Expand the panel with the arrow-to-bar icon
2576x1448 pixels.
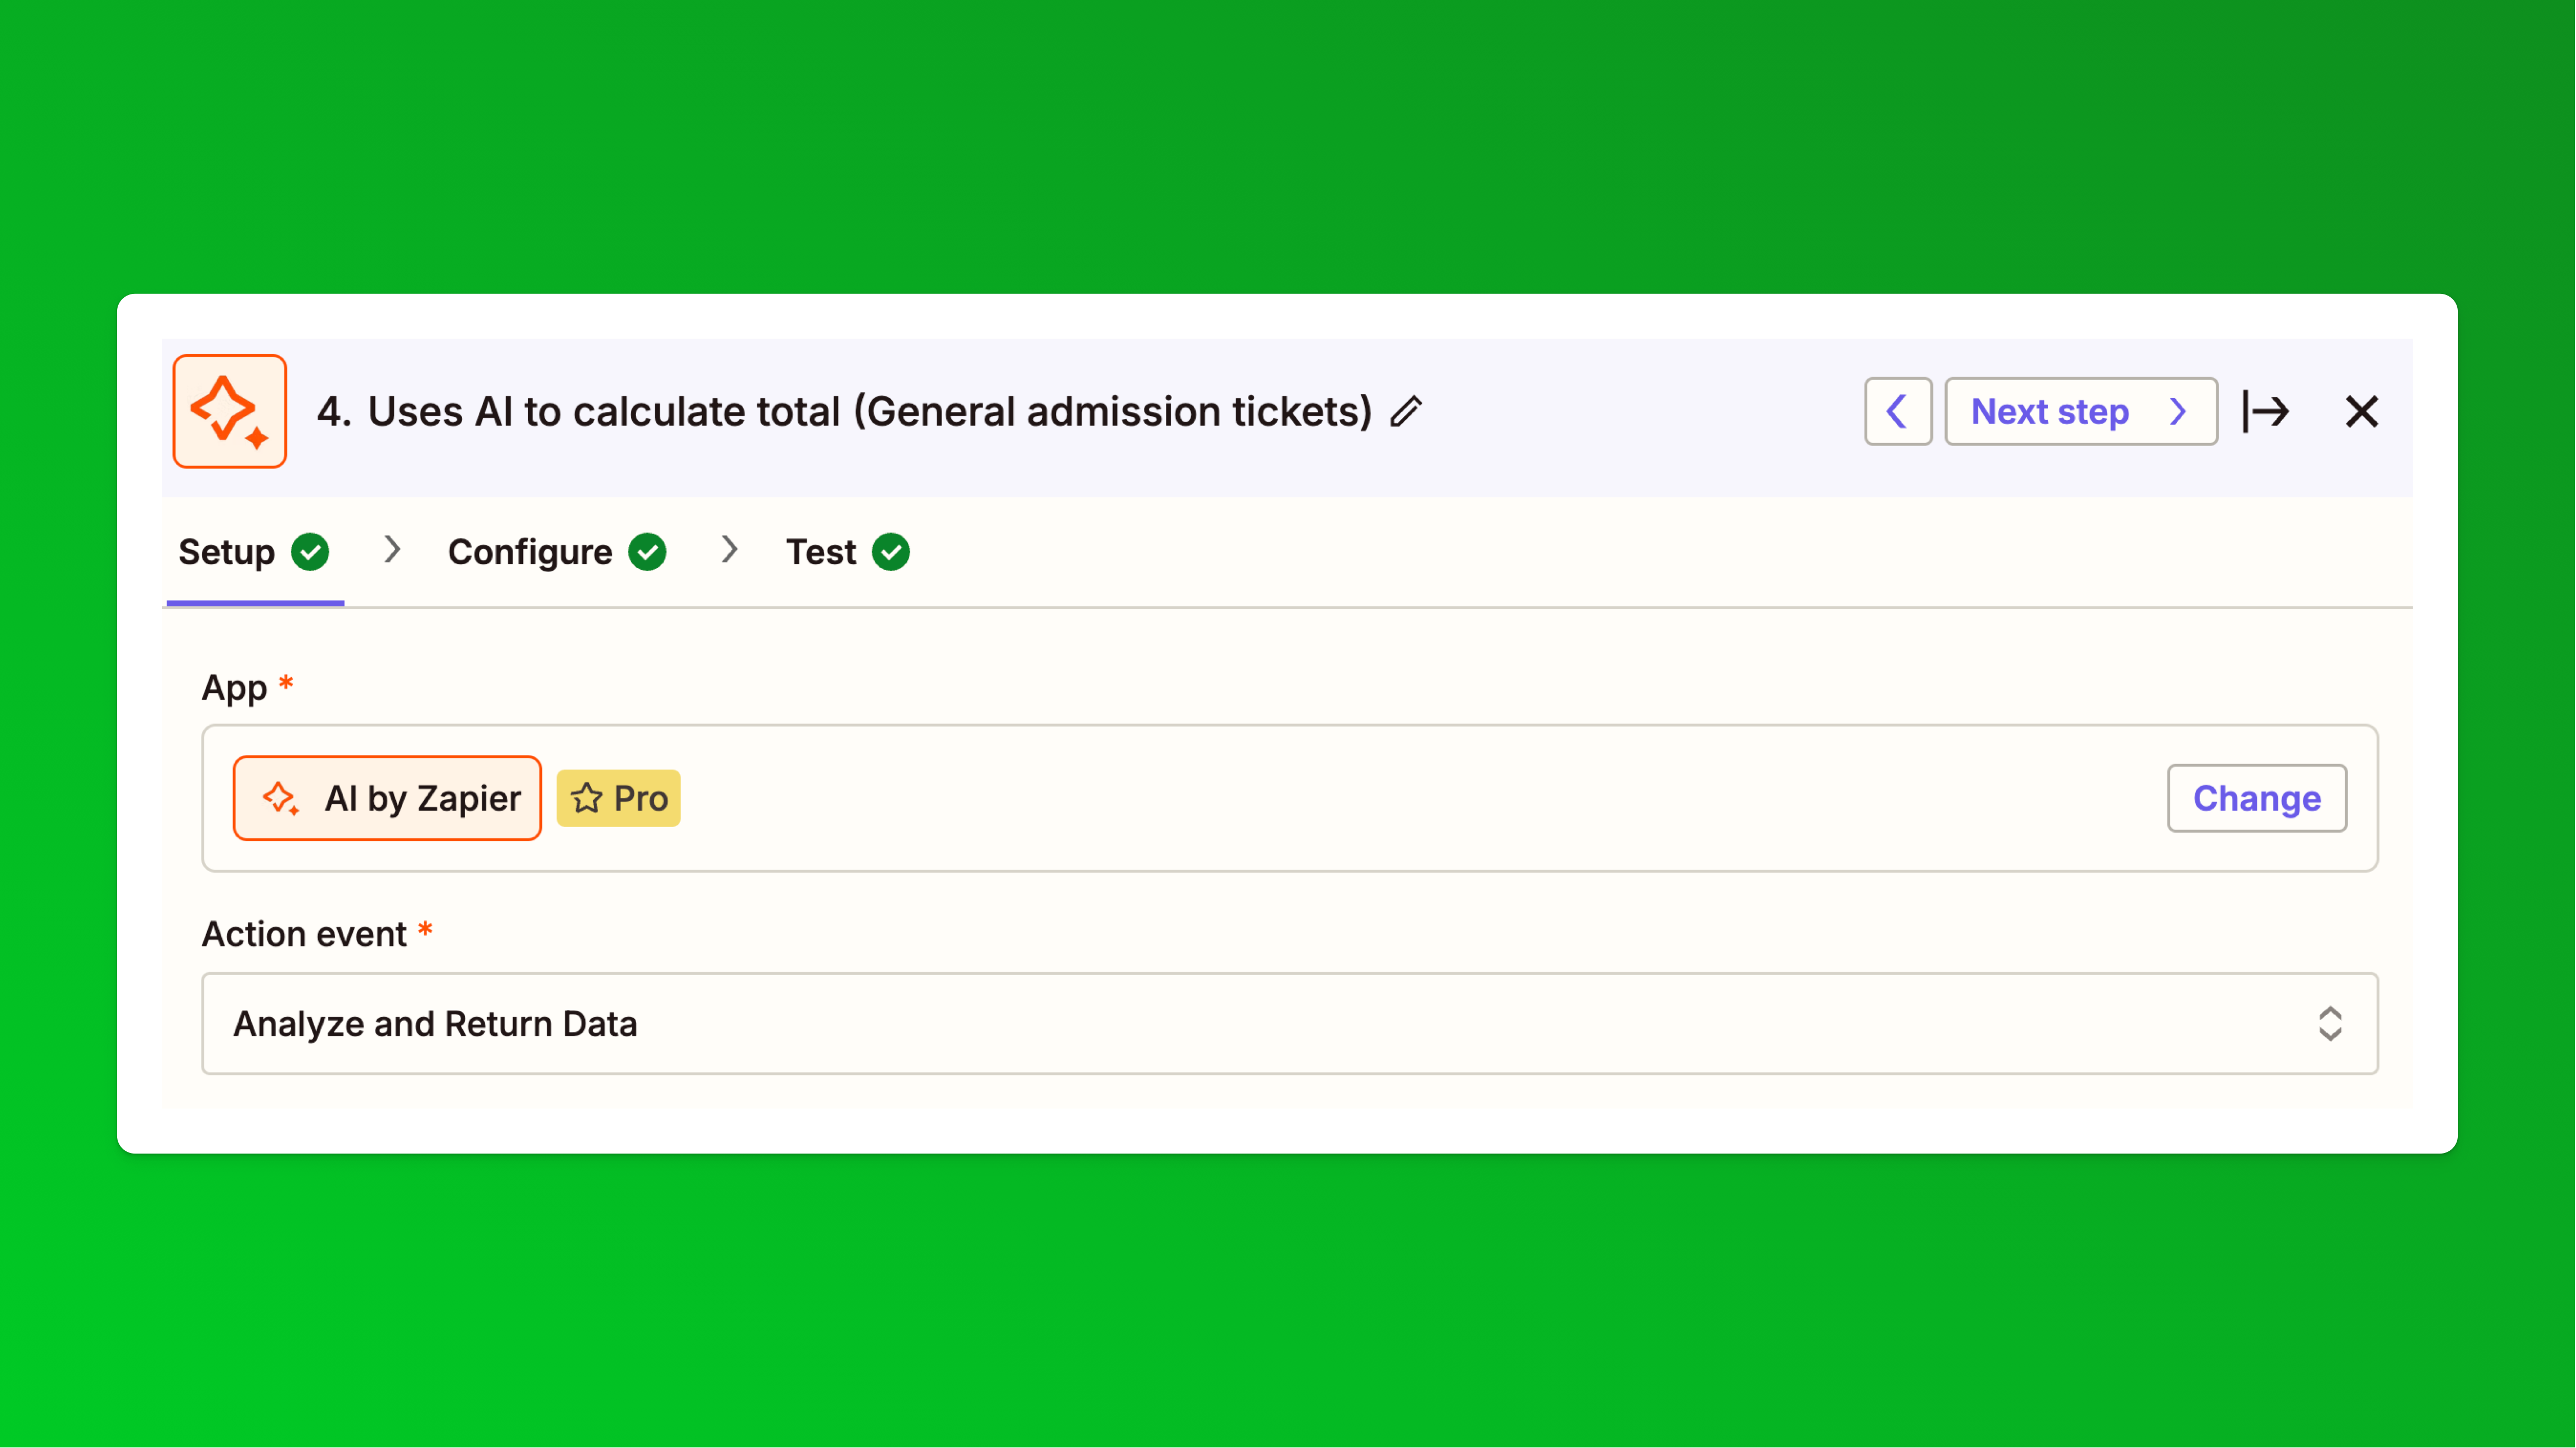coord(2266,411)
